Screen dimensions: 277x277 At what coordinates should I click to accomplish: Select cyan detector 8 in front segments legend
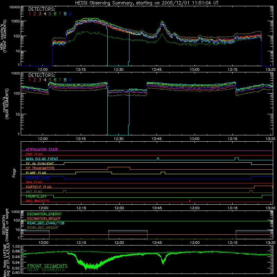pyautogui.click(x=65, y=14)
